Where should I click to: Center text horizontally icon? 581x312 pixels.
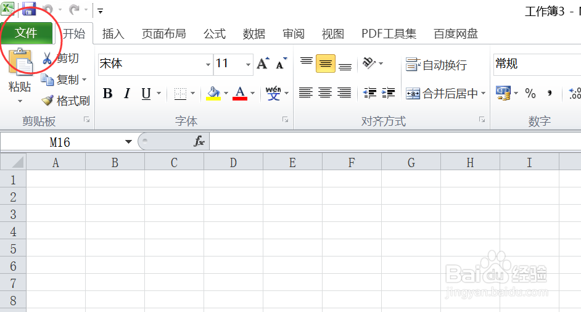325,92
